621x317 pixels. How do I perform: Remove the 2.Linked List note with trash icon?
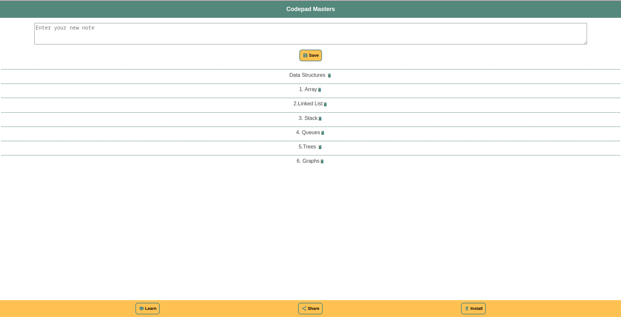click(325, 104)
